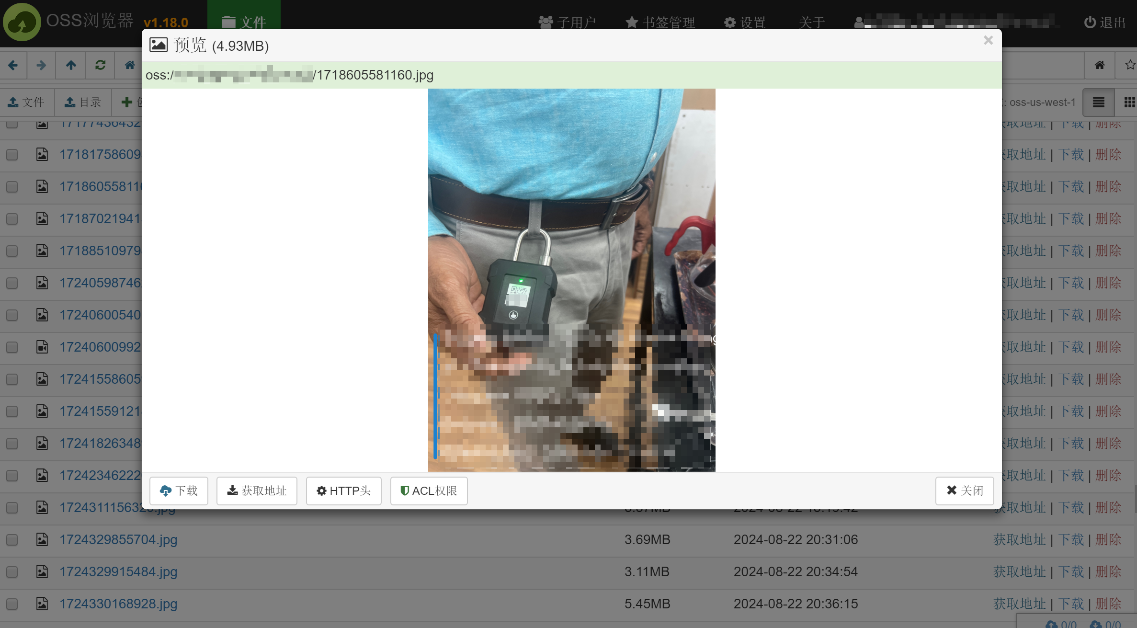Click file icon of 17240600992 row
This screenshot has width=1137, height=628.
42,347
